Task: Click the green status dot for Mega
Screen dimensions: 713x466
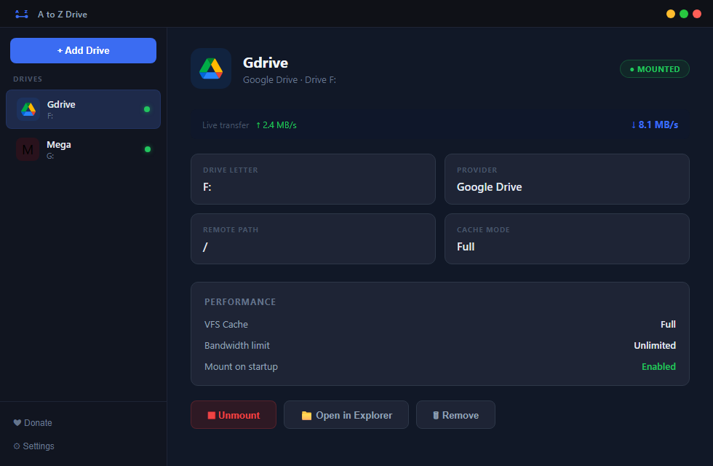Action: (x=147, y=149)
